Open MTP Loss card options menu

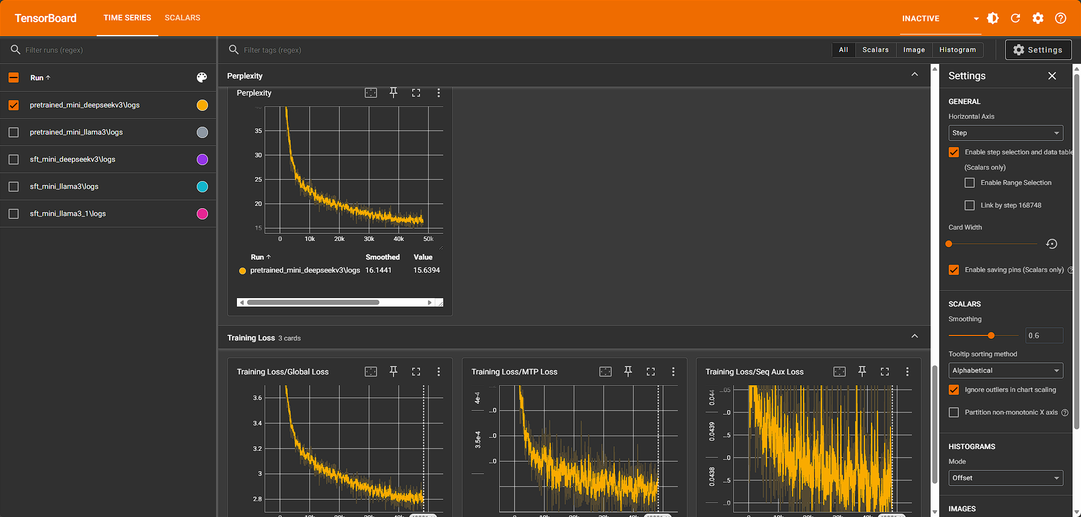(x=673, y=372)
